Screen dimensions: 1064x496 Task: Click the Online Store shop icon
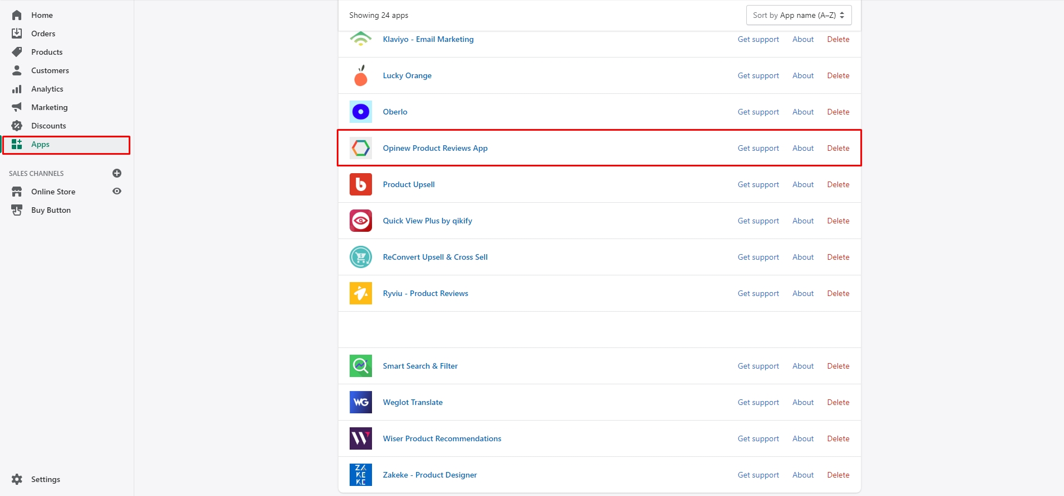click(17, 192)
